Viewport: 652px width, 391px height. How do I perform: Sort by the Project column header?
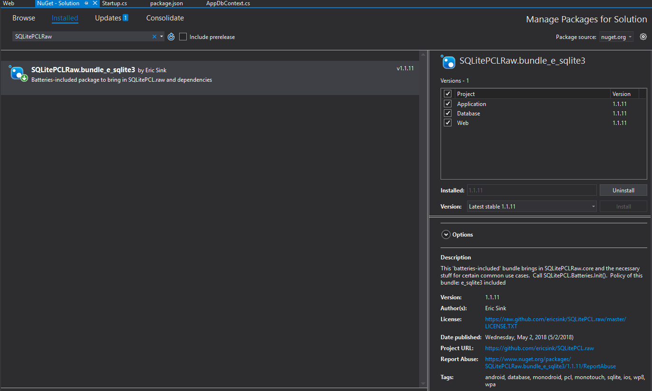click(x=532, y=94)
